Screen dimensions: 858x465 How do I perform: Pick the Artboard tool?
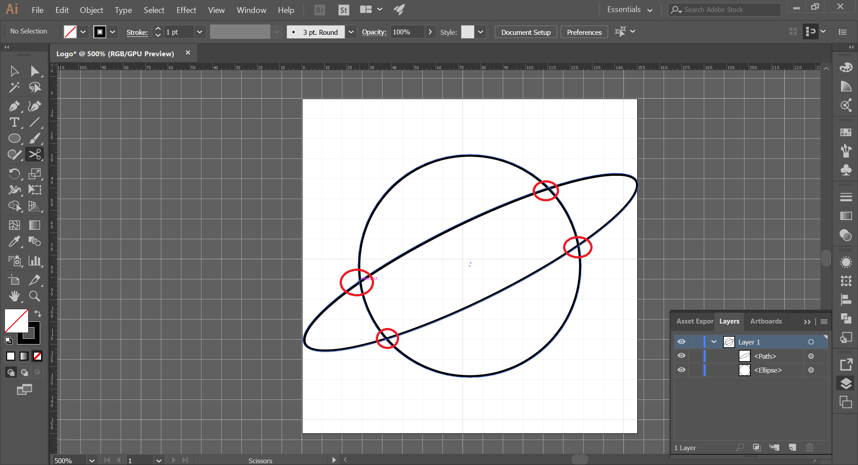14,280
